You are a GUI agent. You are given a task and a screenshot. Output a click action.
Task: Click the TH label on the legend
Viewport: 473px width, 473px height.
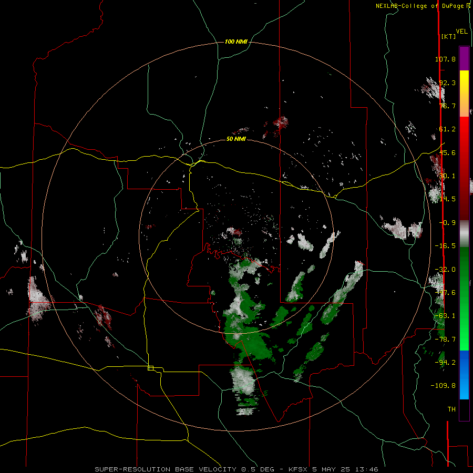pyautogui.click(x=451, y=409)
